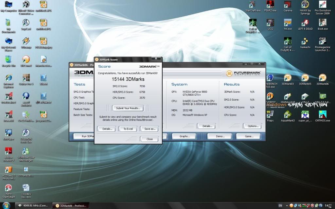The image size is (335, 209).
Task: Launch the 3DMark05 shortcut
Action: click(305, 79)
